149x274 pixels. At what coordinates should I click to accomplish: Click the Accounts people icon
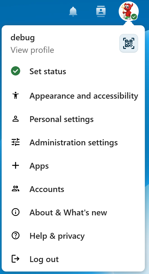(16, 189)
